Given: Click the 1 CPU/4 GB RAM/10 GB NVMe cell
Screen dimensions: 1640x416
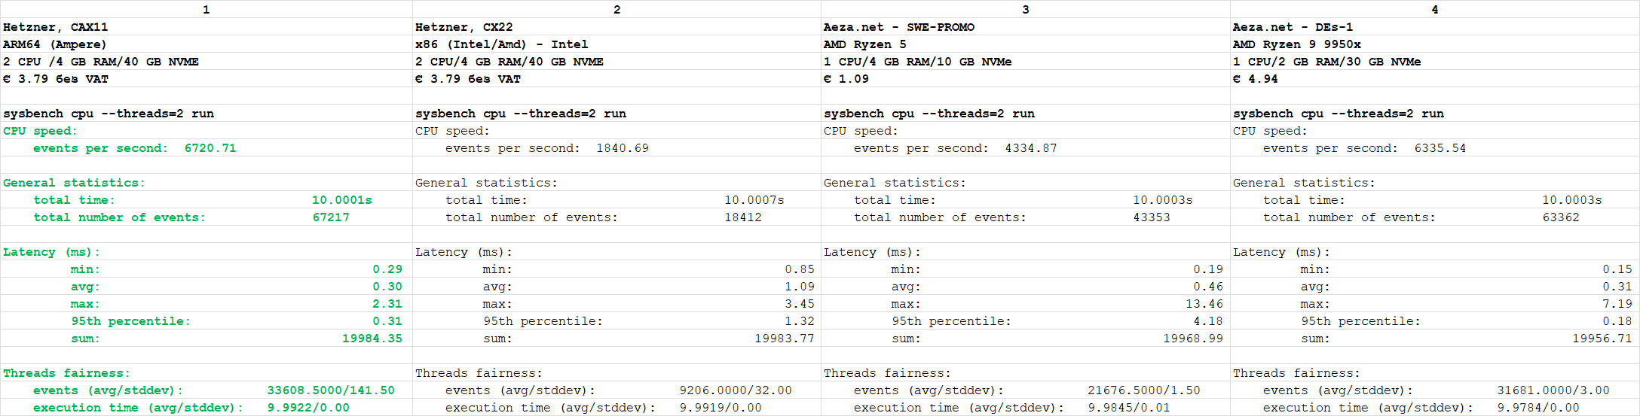Looking at the screenshot, I should [917, 62].
